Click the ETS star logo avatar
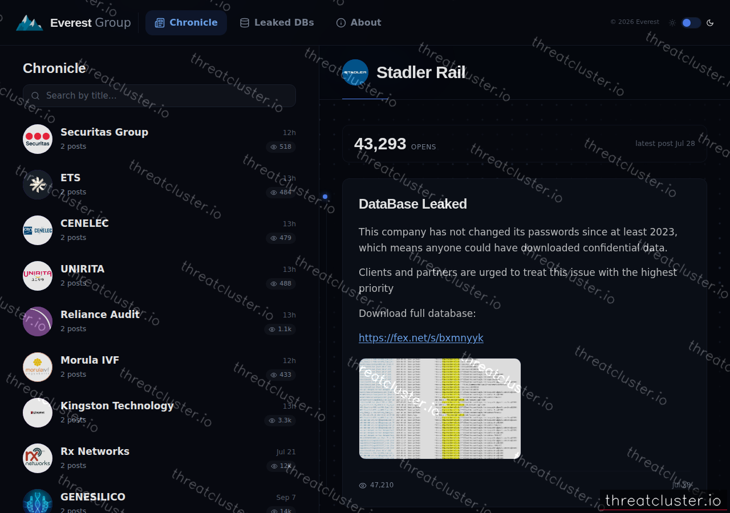 (x=38, y=185)
